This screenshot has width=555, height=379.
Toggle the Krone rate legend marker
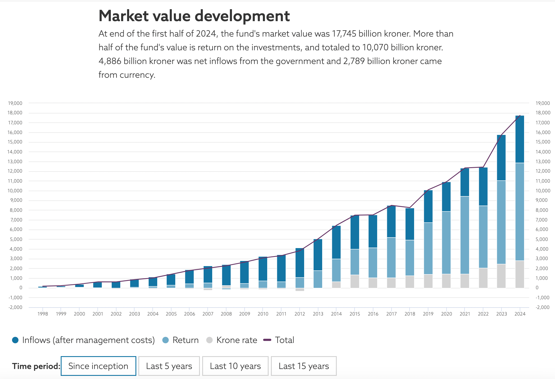[x=209, y=340]
